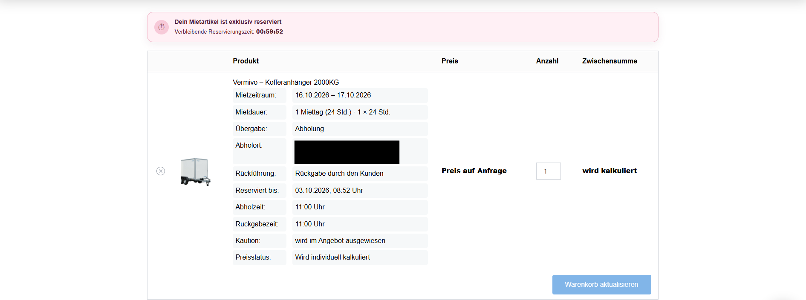The height and width of the screenshot is (300, 806).
Task: Click the 'Abholzeit:' label
Action: [x=250, y=207]
